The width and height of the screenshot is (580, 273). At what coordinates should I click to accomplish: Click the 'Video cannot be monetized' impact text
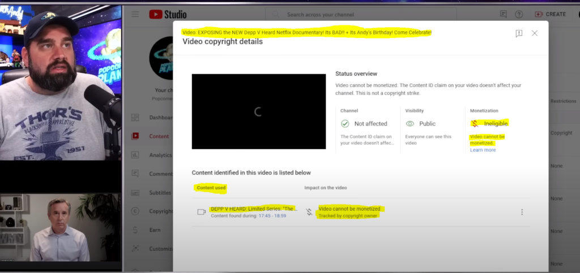pos(349,209)
